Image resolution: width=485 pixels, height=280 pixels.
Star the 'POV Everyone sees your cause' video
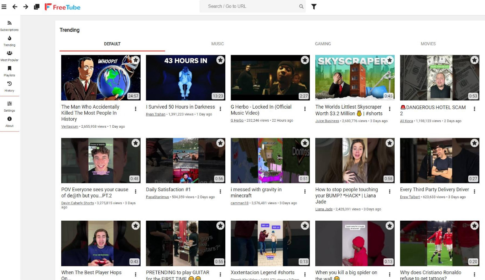click(x=136, y=143)
